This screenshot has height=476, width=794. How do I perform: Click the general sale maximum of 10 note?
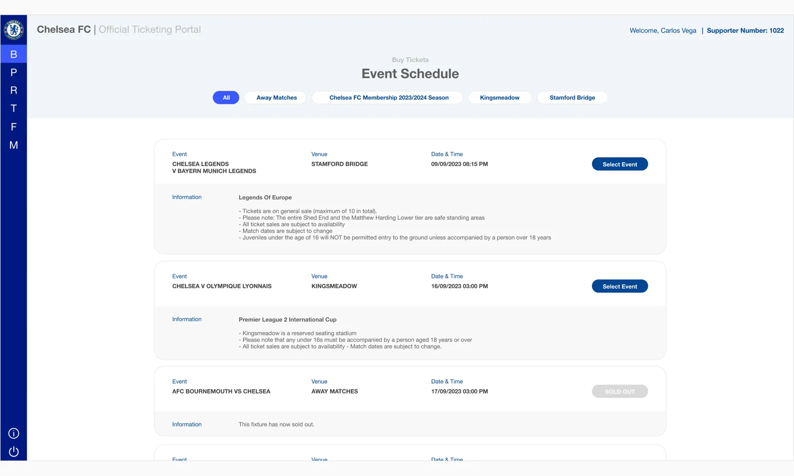coord(308,211)
